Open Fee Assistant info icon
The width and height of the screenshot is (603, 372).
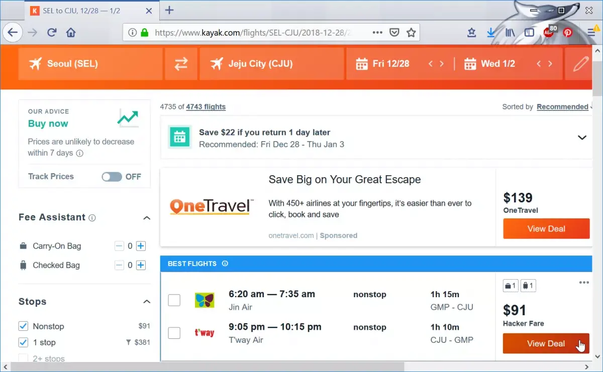(92, 218)
